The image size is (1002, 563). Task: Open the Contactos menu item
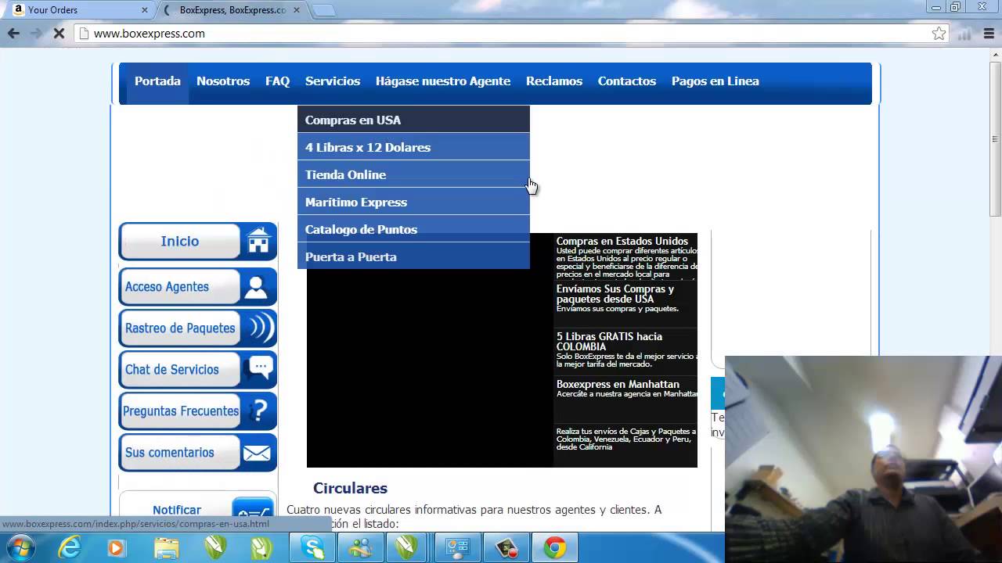(x=627, y=81)
